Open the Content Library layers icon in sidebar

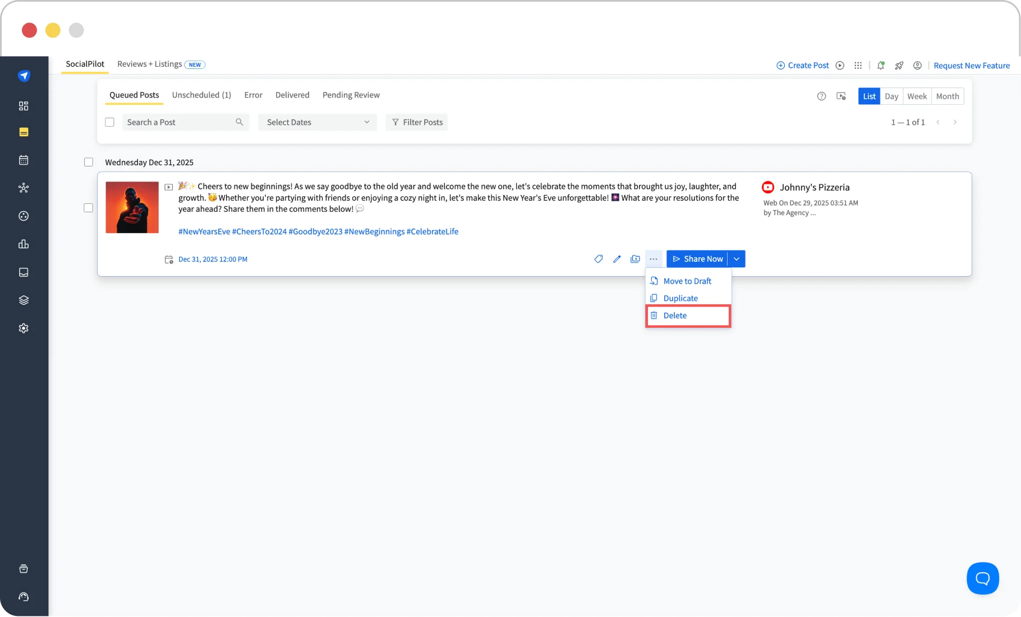pos(24,300)
